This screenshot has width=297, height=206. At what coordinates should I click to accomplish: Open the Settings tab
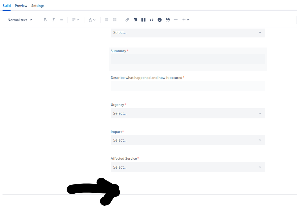(38, 6)
